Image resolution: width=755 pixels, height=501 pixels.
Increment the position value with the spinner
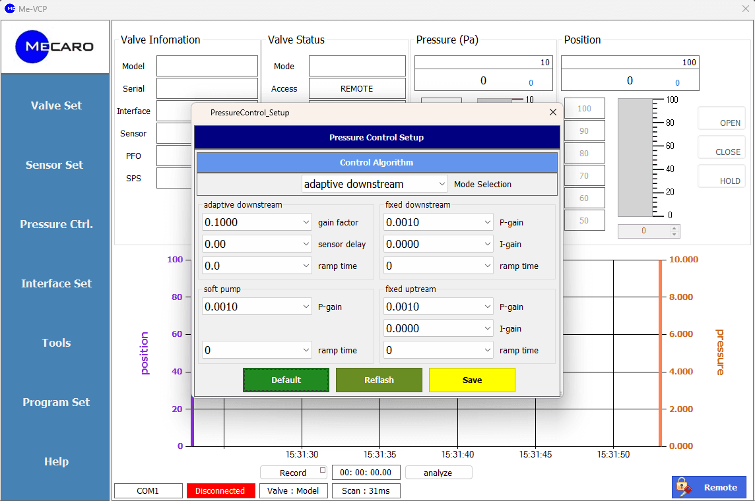[674, 228]
